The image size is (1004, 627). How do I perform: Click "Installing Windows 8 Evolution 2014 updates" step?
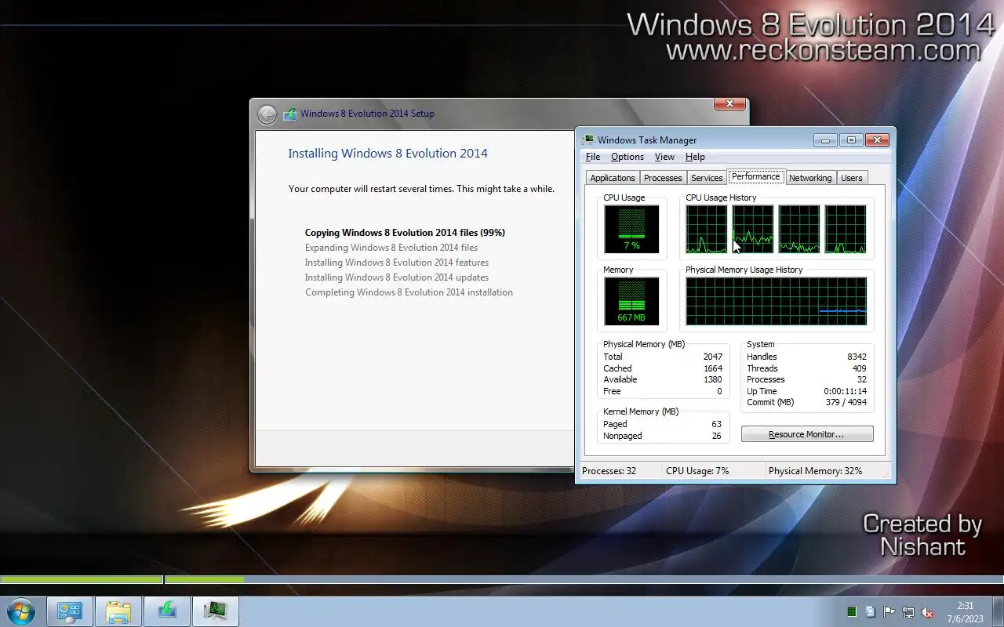tap(397, 277)
